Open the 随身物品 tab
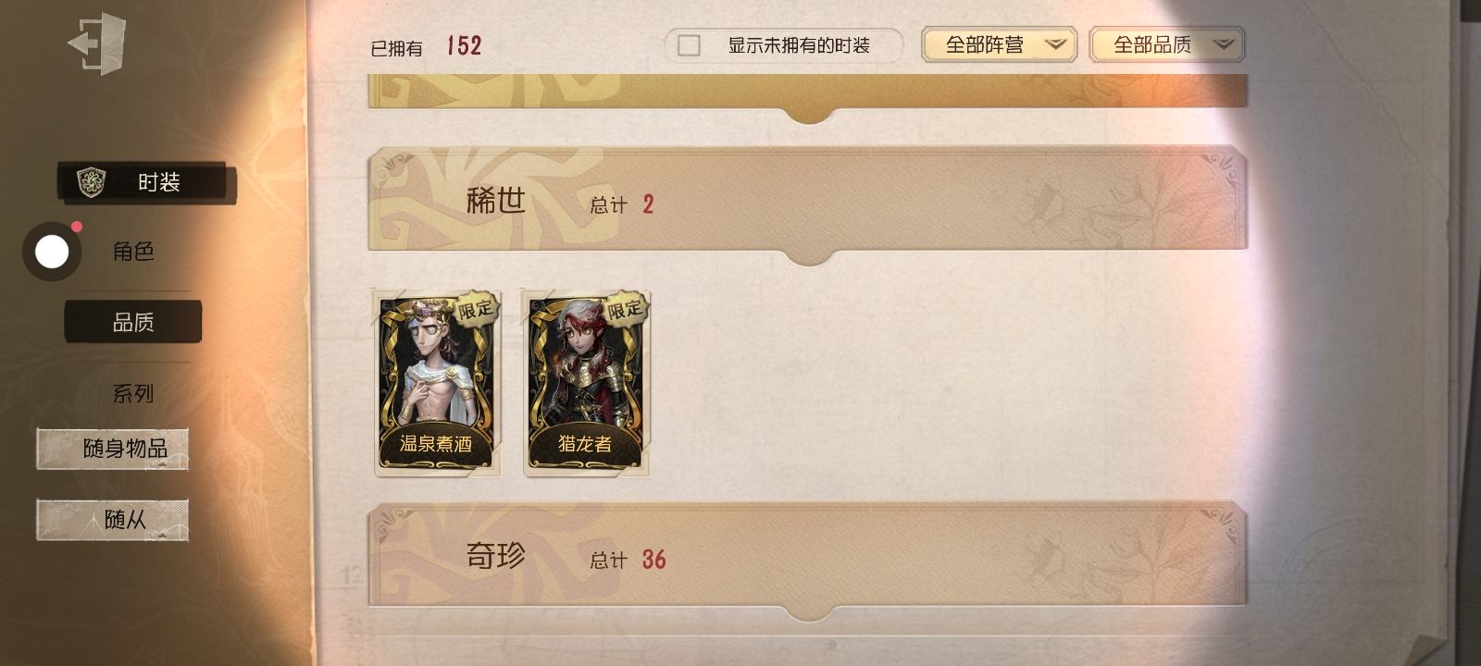This screenshot has width=1481, height=666. point(113,449)
